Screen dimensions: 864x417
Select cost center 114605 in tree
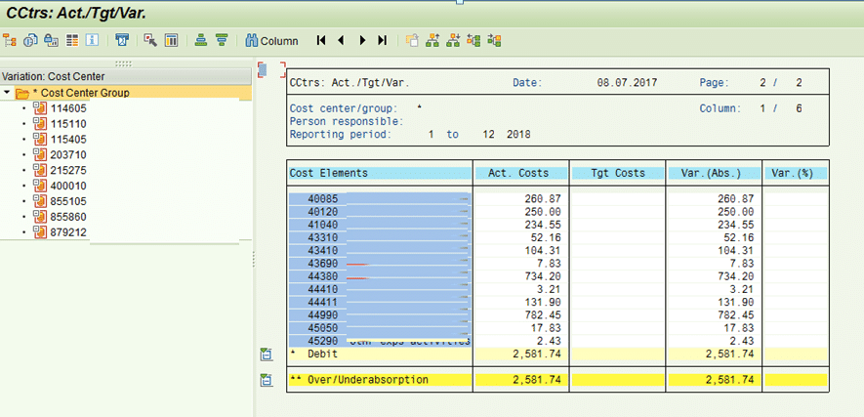tap(68, 108)
